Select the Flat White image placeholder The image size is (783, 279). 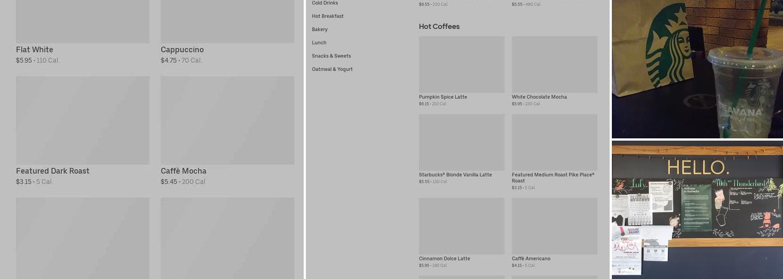click(83, 21)
